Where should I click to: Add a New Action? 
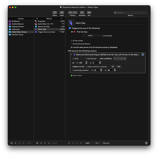(77, 76)
